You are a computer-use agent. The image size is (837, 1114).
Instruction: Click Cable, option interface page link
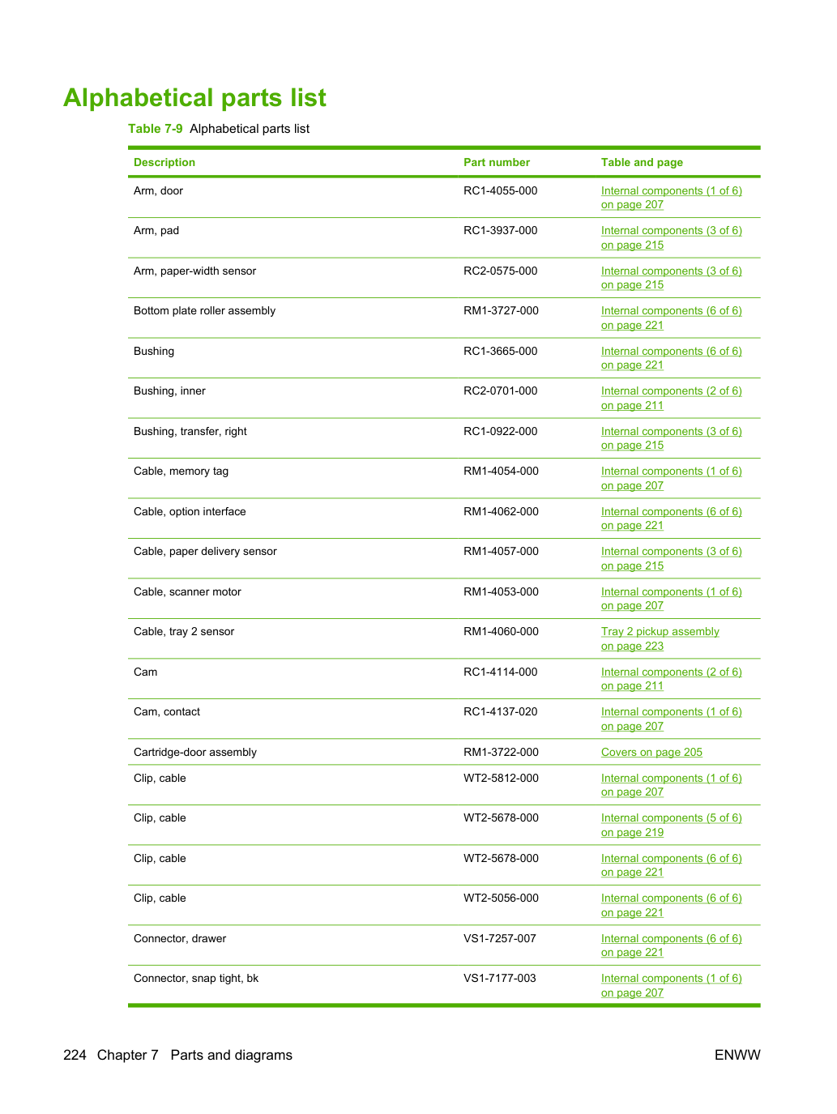point(671,519)
